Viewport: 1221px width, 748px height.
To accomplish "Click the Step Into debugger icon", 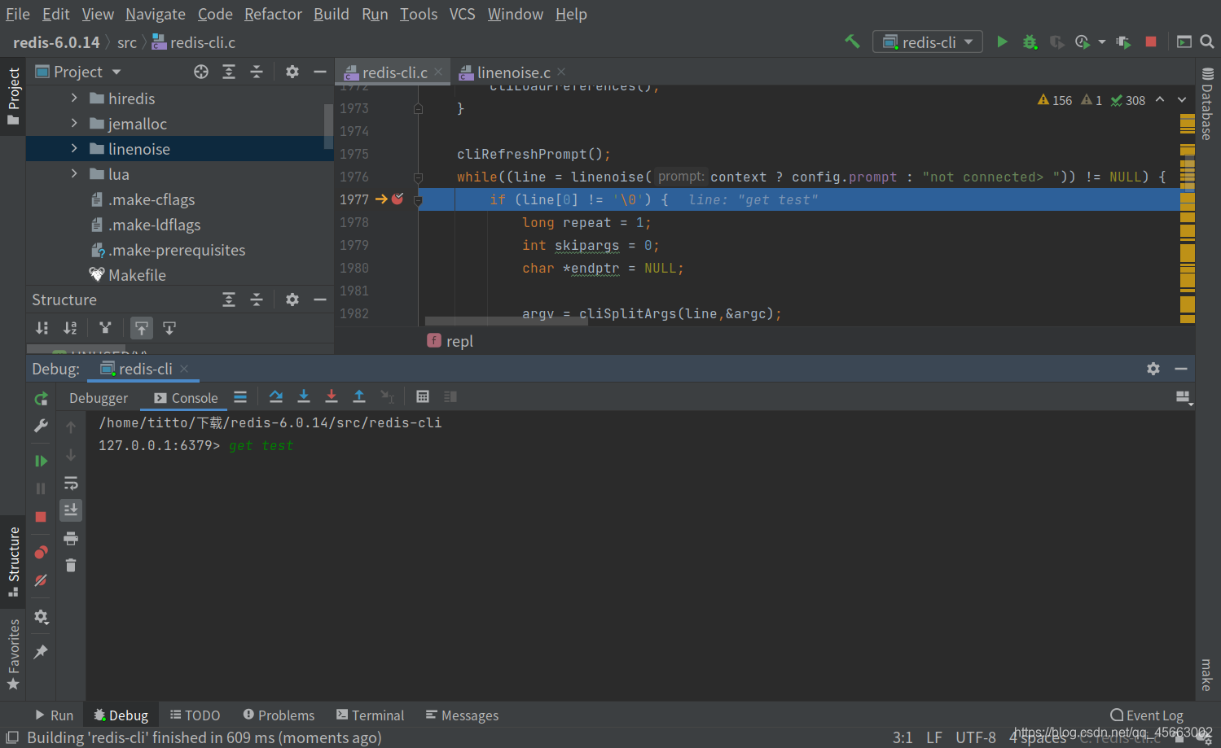I will (304, 396).
